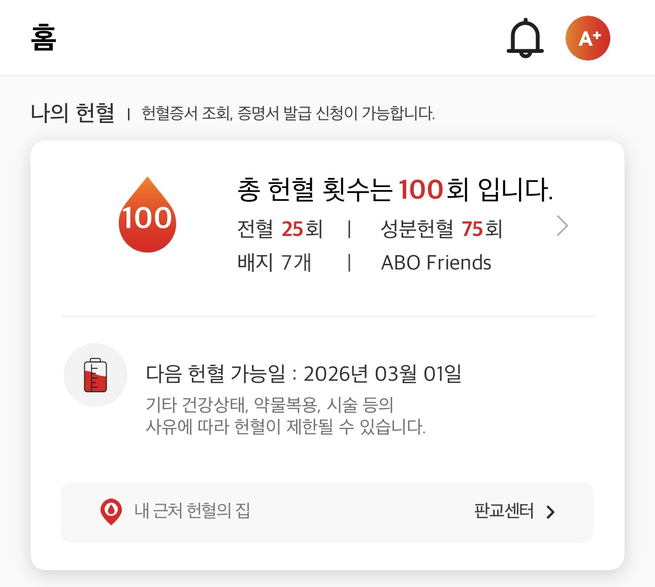The width and height of the screenshot is (655, 587).
Task: Tap the 헌혈증서 조회 description text
Action: pos(288,113)
